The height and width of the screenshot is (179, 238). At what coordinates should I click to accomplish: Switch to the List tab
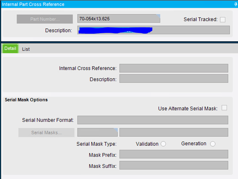pyautogui.click(x=26, y=49)
